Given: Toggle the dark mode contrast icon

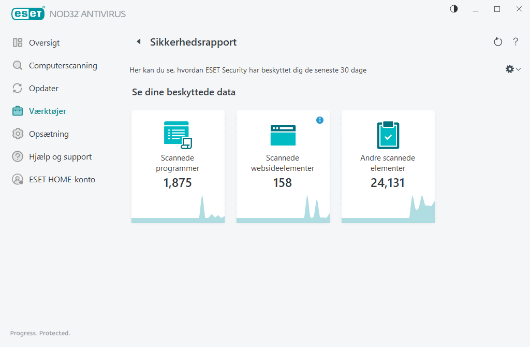Looking at the screenshot, I should click(453, 9).
